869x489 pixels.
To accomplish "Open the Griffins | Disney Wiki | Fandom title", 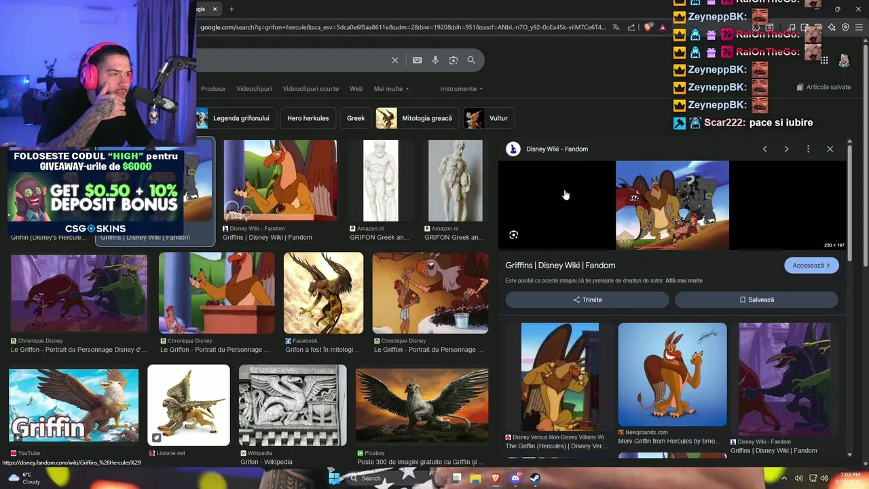I will 560,266.
